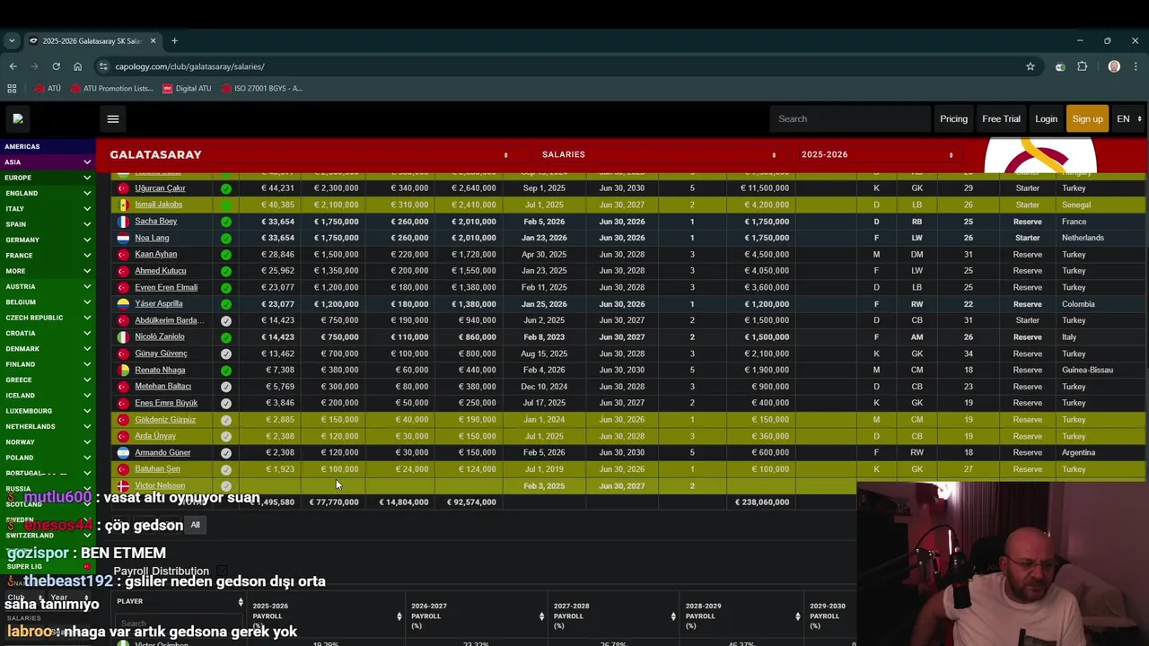Image resolution: width=1149 pixels, height=646 pixels.
Task: Open the tab search dropdown arrow
Action: (x=12, y=40)
